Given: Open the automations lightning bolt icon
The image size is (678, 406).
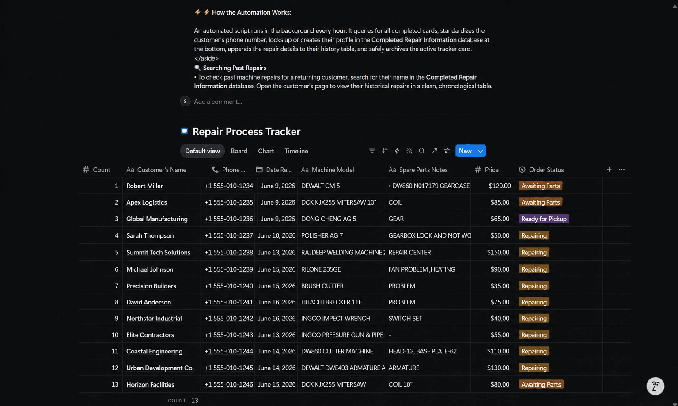Looking at the screenshot, I should point(397,151).
